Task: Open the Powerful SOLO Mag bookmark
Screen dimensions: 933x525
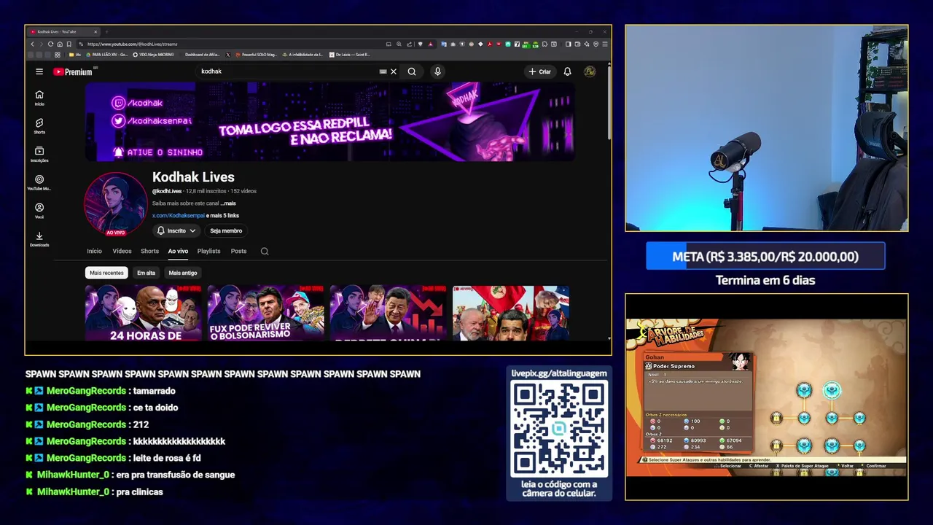Action: 256,55
